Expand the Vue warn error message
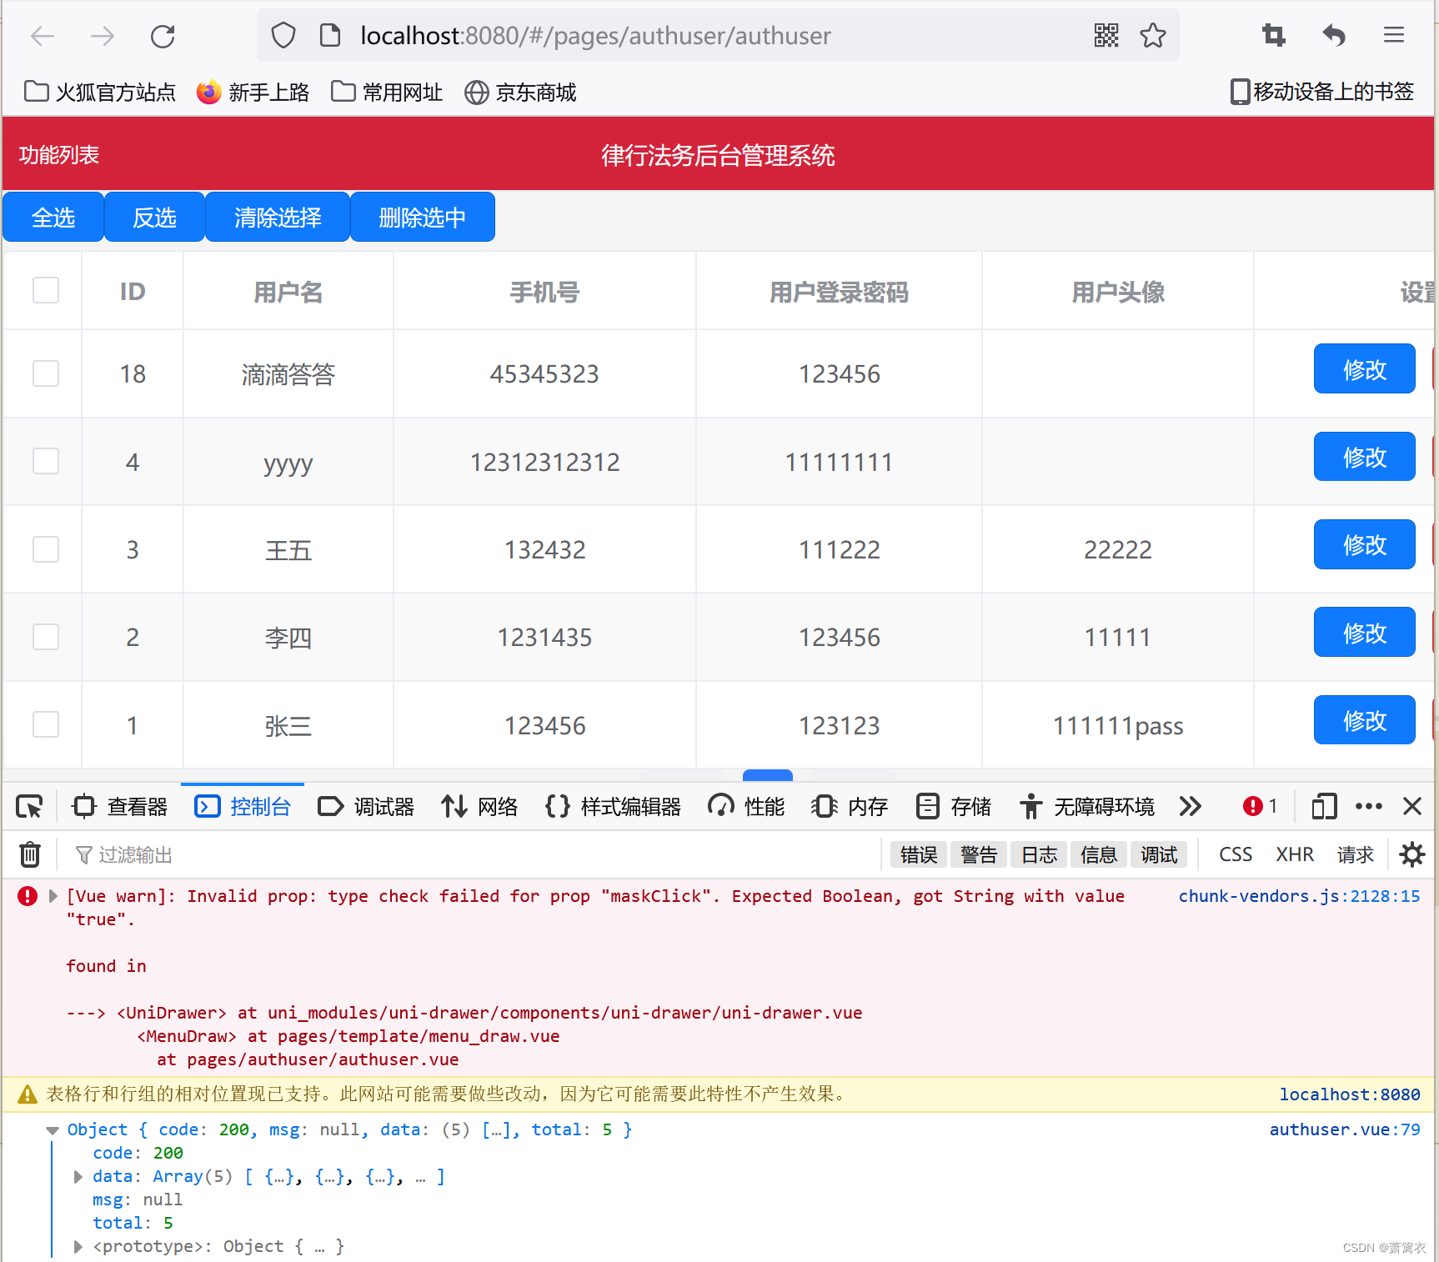The width and height of the screenshot is (1439, 1262). click(53, 896)
